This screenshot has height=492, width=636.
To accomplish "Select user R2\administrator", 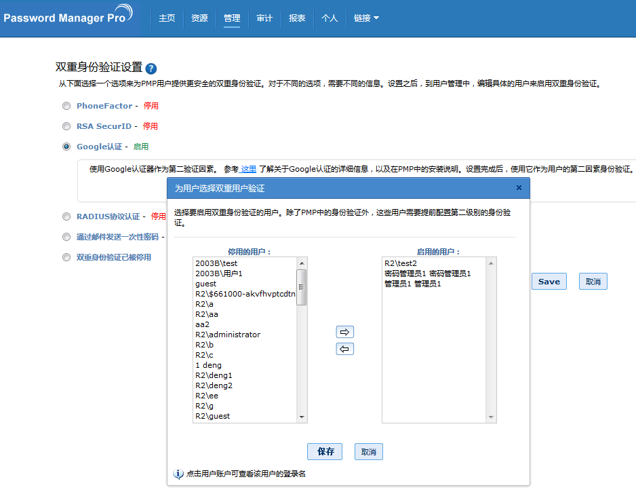I will point(245,334).
